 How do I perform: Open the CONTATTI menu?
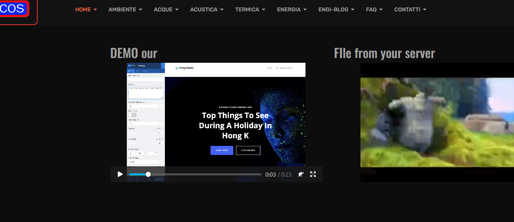coord(410,9)
